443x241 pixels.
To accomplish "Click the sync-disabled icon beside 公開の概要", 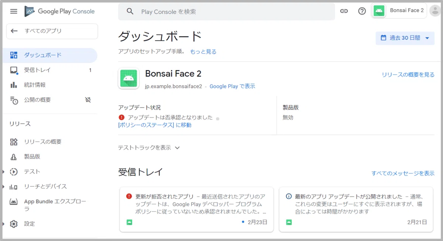I will click(x=88, y=100).
